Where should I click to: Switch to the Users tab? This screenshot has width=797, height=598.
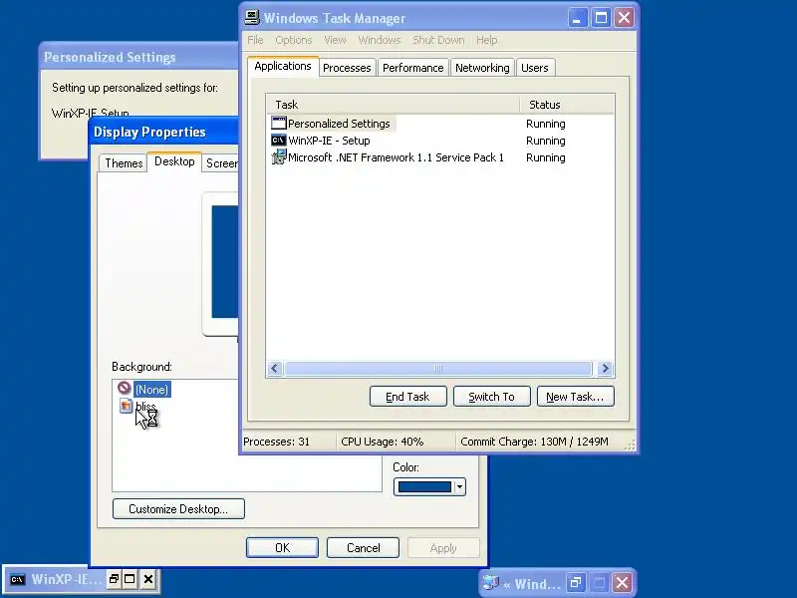(535, 68)
